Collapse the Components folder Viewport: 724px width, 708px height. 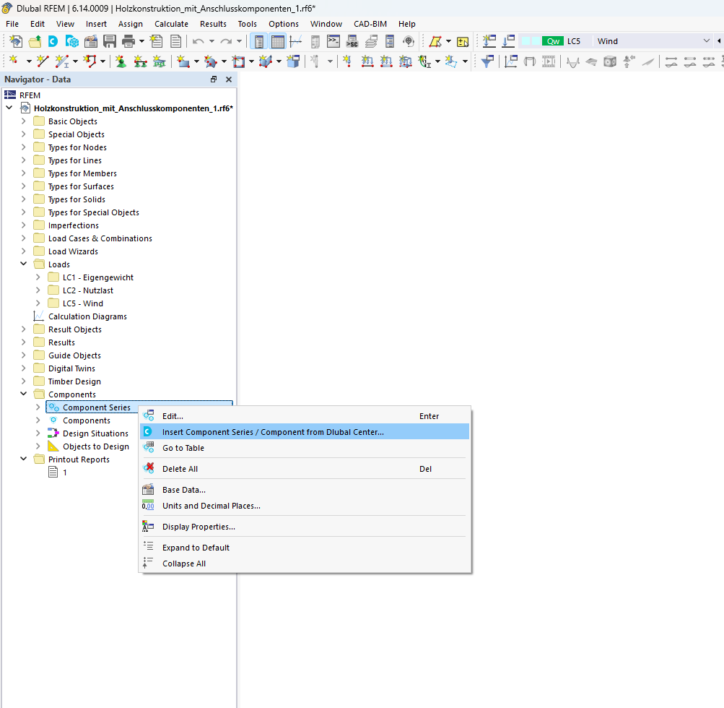point(24,394)
